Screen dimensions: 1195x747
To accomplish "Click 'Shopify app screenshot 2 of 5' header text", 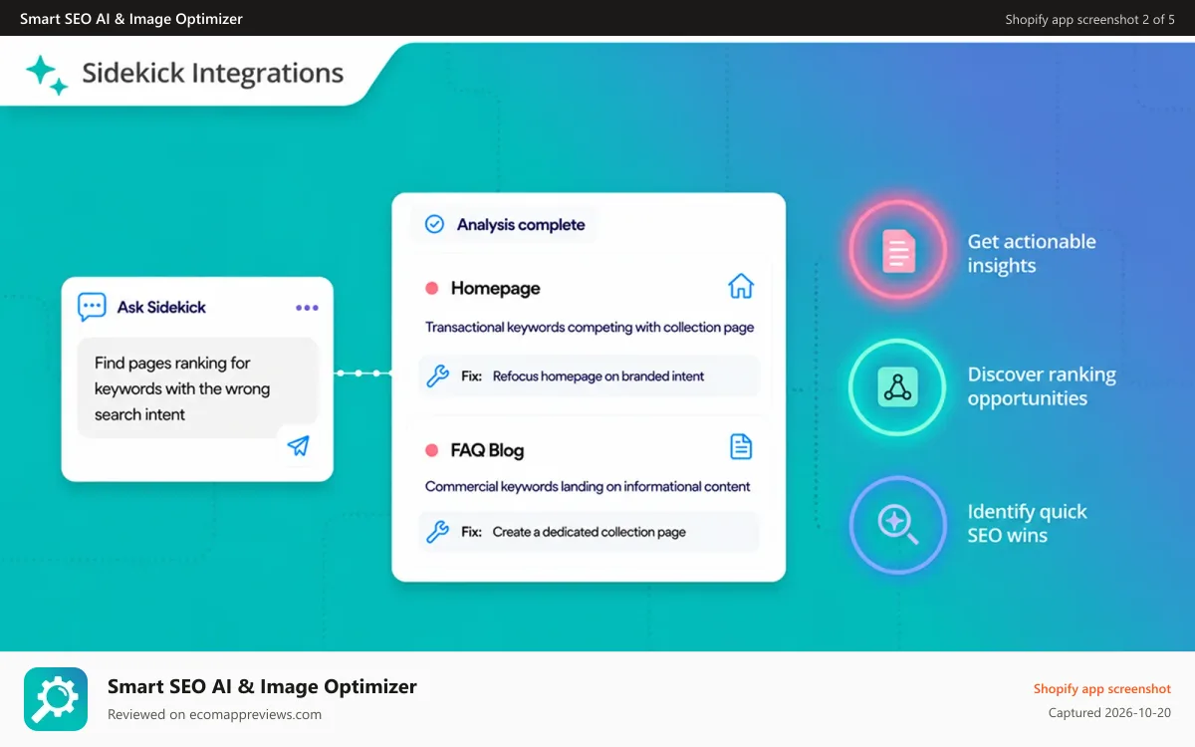I will coord(1089,19).
